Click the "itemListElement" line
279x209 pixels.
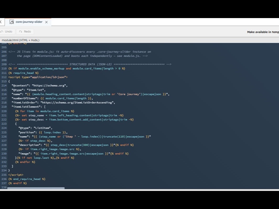click(29, 107)
